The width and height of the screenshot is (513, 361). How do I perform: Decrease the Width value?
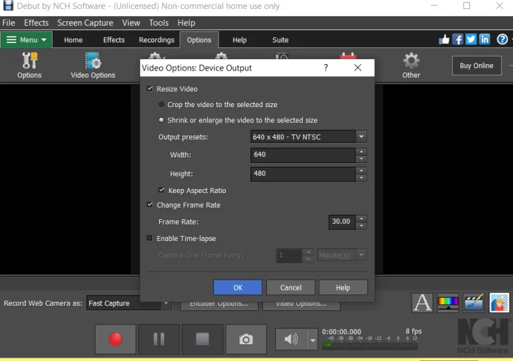(361, 159)
